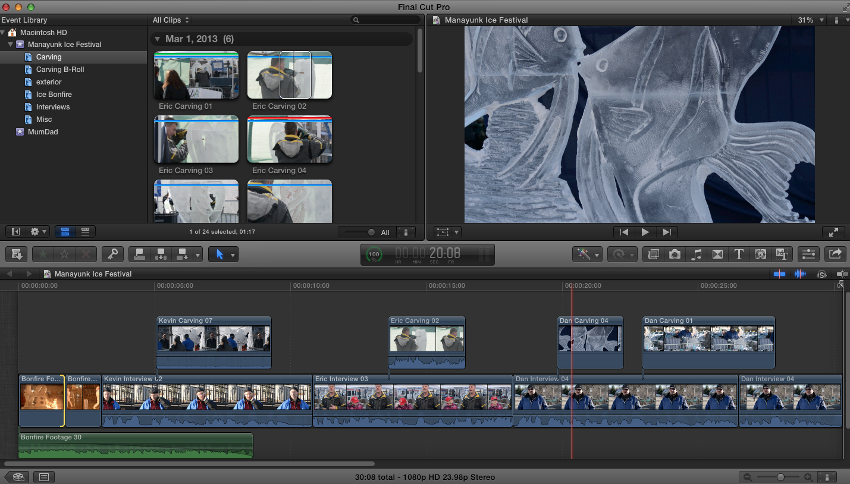Toggle viewer full screen playback

[x=833, y=232]
